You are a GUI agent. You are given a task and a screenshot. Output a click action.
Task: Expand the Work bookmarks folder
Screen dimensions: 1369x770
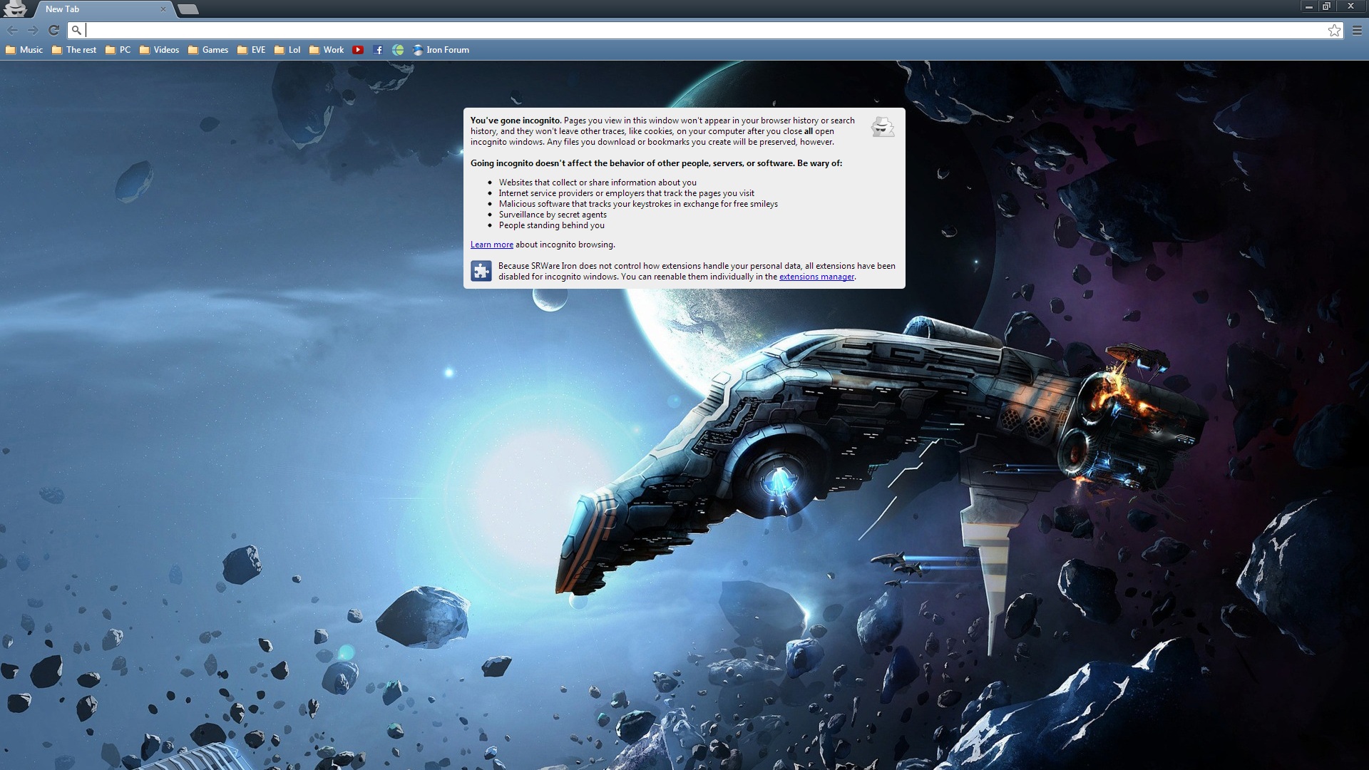327,50
